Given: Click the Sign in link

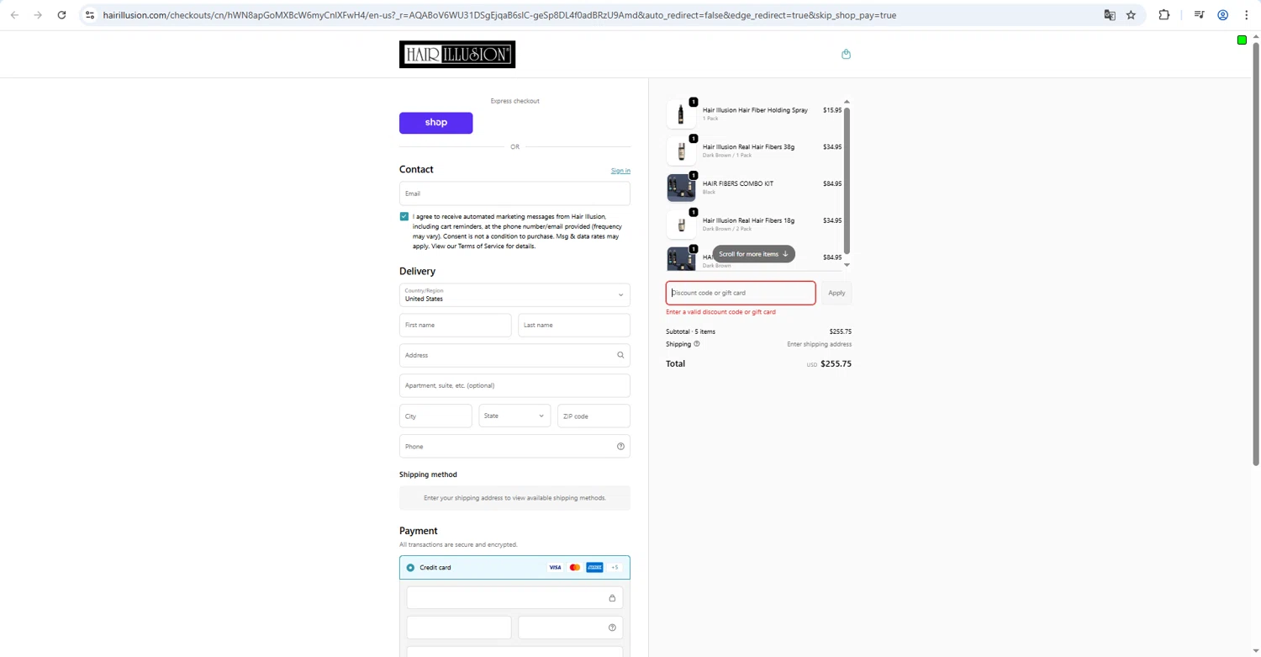Looking at the screenshot, I should tap(620, 171).
